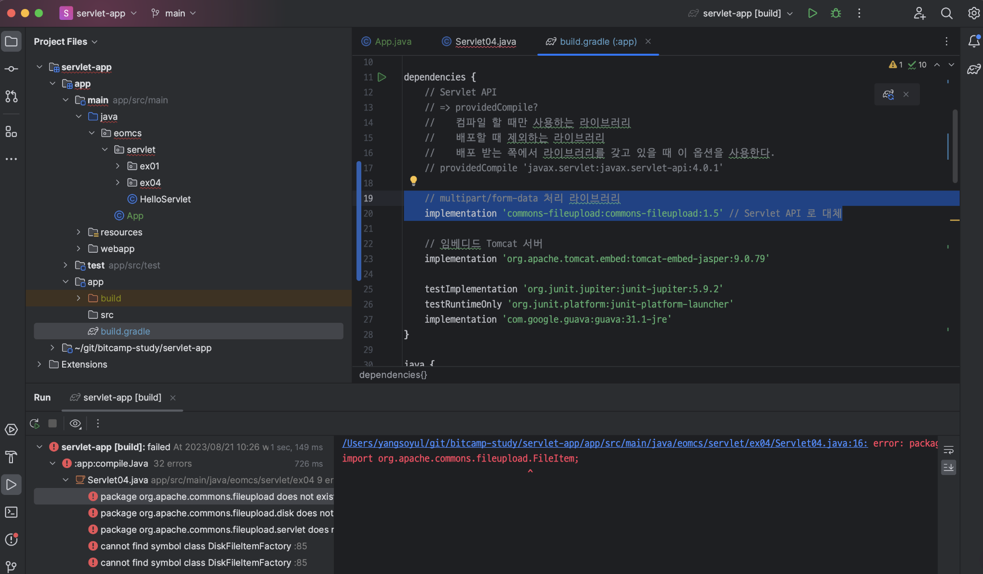Image resolution: width=983 pixels, height=574 pixels.
Task: Select the HelloServlet class in the tree
Action: [165, 199]
